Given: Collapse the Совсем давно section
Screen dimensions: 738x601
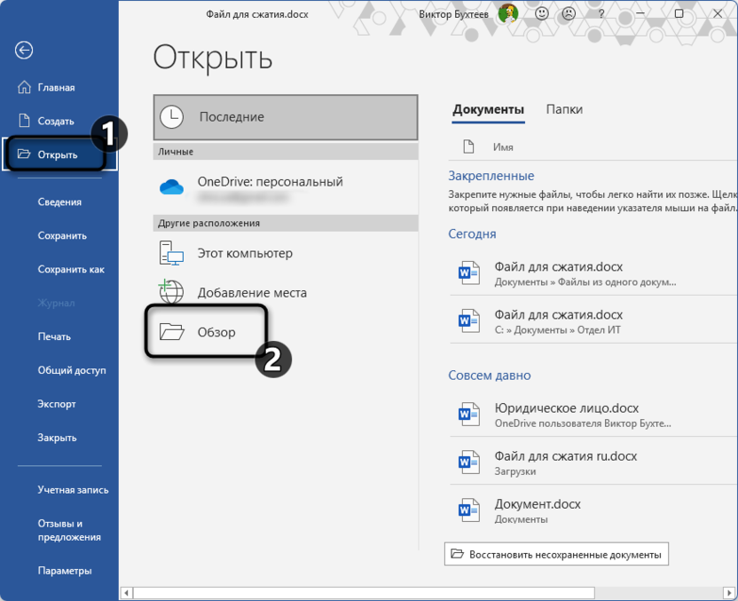Looking at the screenshot, I should (x=489, y=375).
